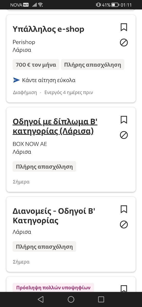Image resolution: width=142 pixels, height=307 pixels.
Task: Bookmark the Υπάλληλος e-shop job
Action: click(x=124, y=27)
